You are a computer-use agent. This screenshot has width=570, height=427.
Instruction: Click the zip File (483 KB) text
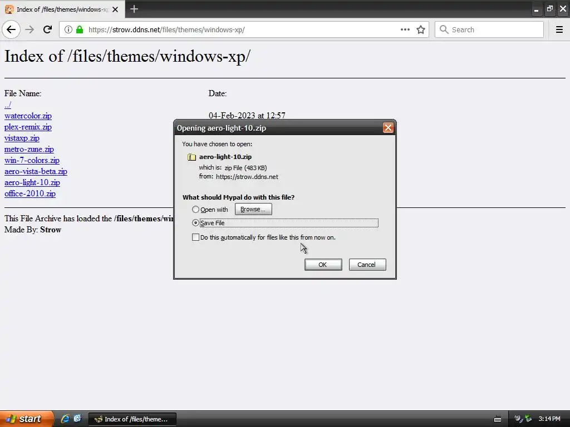245,168
